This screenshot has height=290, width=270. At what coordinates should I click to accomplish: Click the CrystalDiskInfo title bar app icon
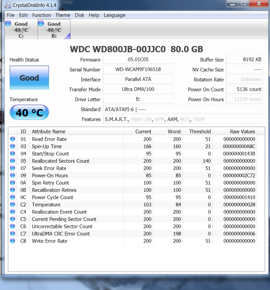click(7, 5)
